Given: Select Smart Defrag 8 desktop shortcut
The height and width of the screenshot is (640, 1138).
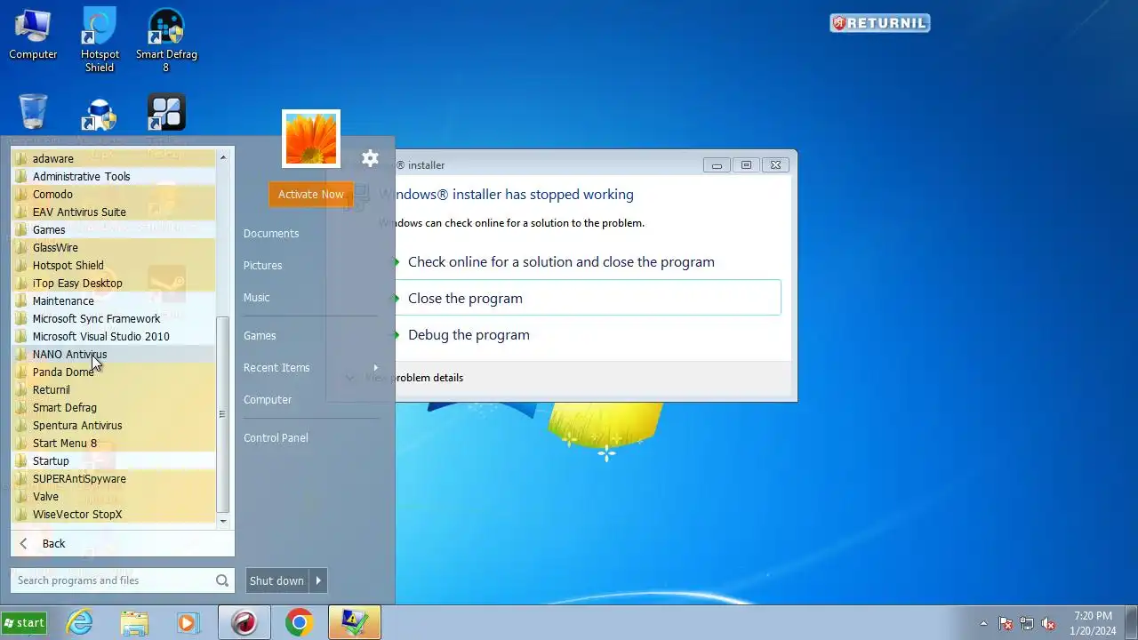Looking at the screenshot, I should (x=166, y=41).
